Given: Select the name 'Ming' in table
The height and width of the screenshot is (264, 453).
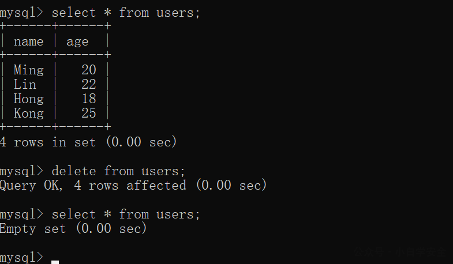Looking at the screenshot, I should pos(29,70).
